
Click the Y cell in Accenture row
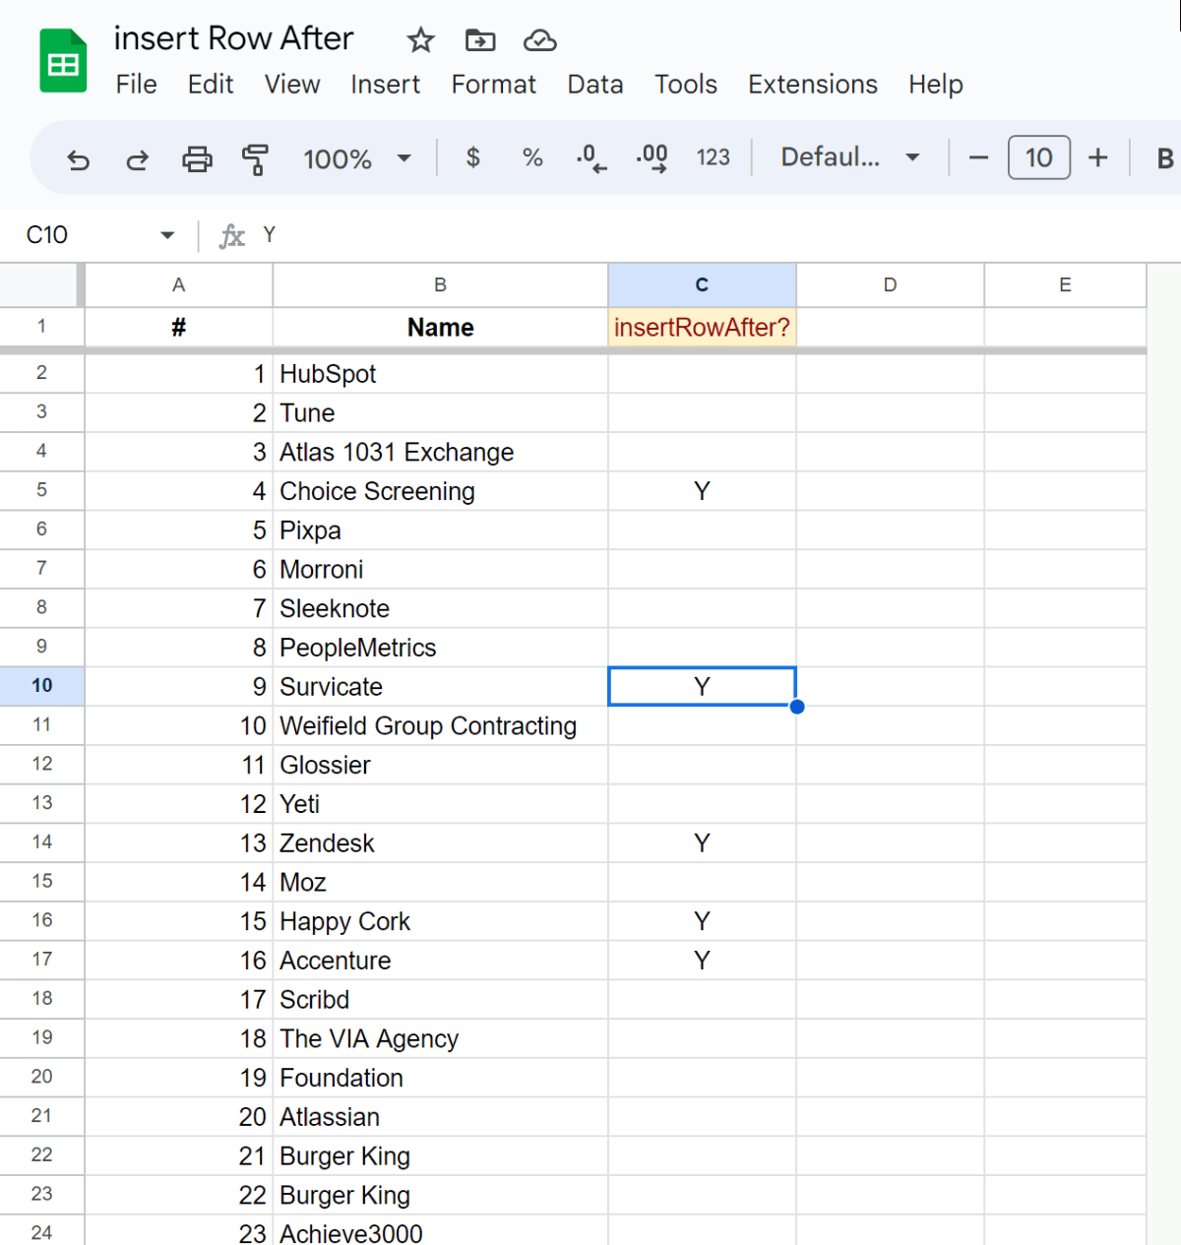pyautogui.click(x=702, y=961)
